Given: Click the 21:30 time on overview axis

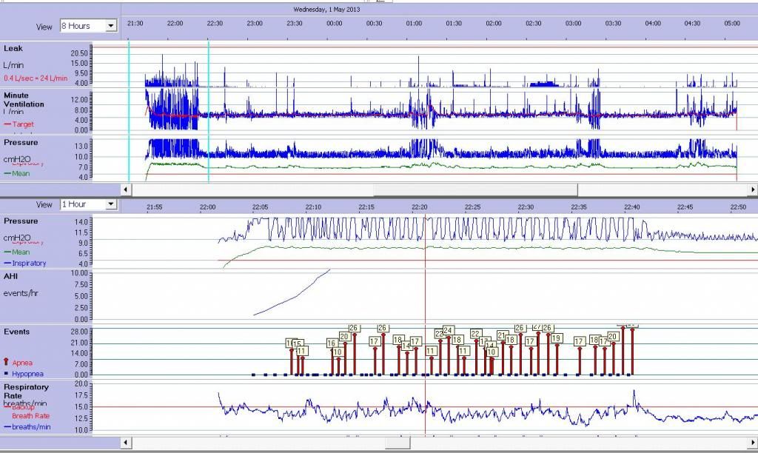Looking at the screenshot, I should point(135,23).
